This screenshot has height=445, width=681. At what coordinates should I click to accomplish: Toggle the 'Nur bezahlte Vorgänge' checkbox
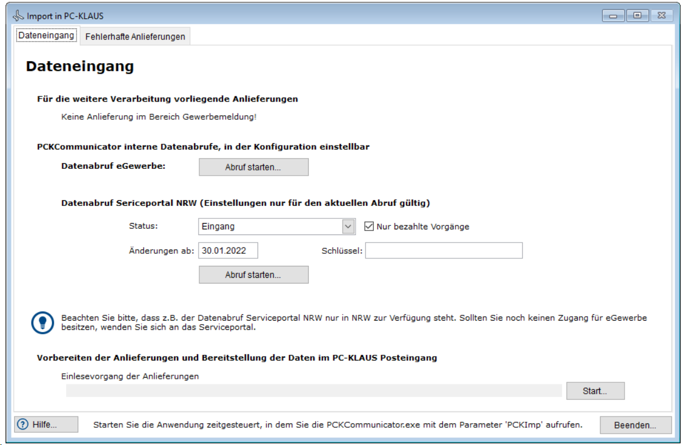(369, 226)
